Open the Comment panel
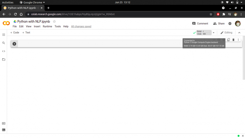Viewport: 245px width, 138px height. (x=200, y=24)
